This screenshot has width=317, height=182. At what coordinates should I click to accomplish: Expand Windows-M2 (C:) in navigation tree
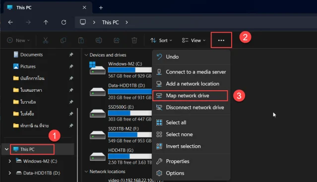[x=9, y=161]
